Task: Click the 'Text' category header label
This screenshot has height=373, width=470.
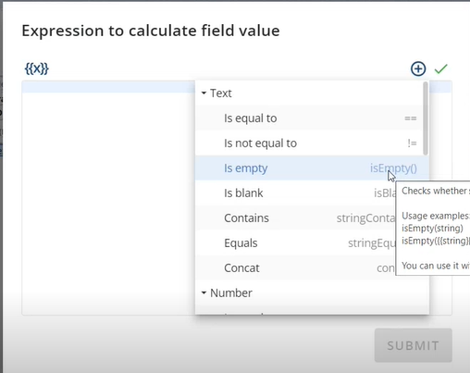Action: click(220, 93)
